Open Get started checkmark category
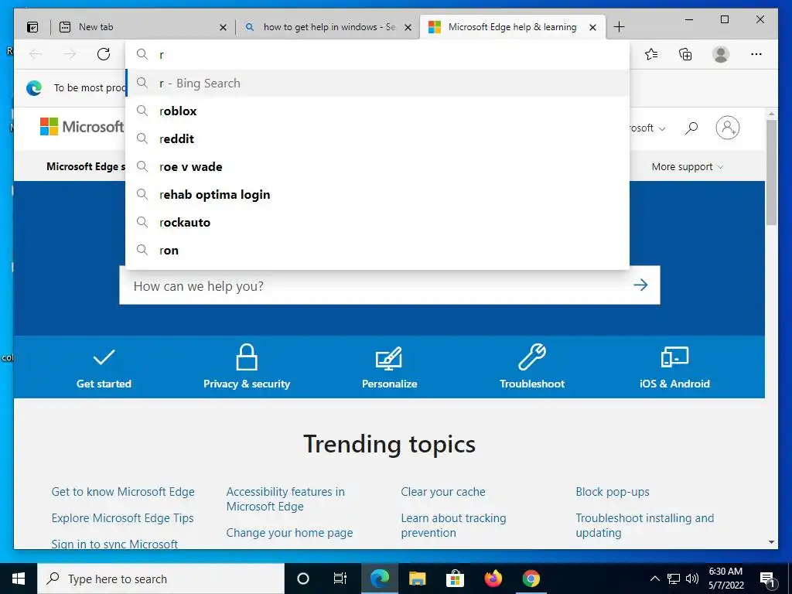The height and width of the screenshot is (594, 792). coord(104,368)
